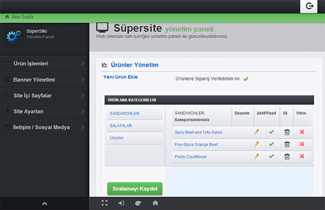325x210 pixels.
Task: Expand Banner Yönetimi chevron arrow
Action: point(83,80)
